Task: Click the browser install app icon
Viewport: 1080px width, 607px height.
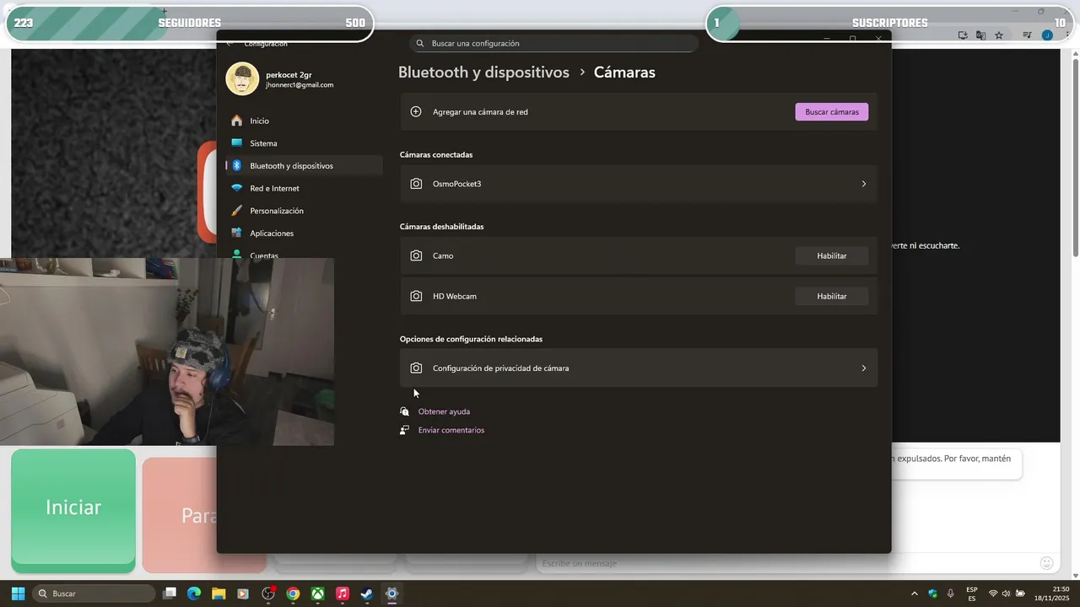Action: [963, 35]
